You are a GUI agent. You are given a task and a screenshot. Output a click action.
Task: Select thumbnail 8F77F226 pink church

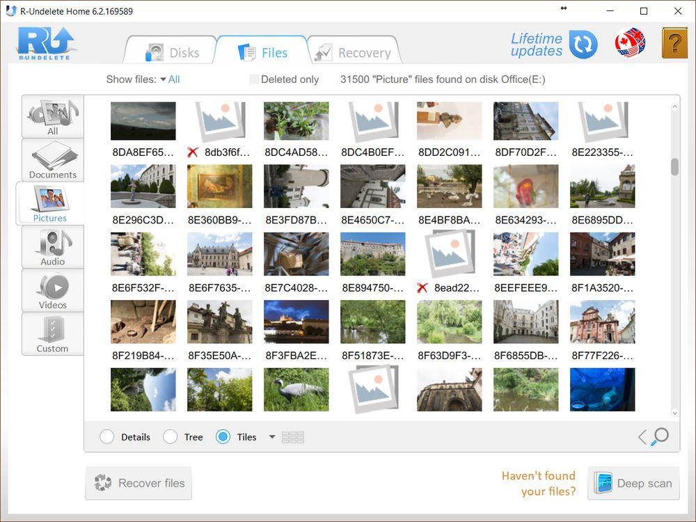click(602, 322)
